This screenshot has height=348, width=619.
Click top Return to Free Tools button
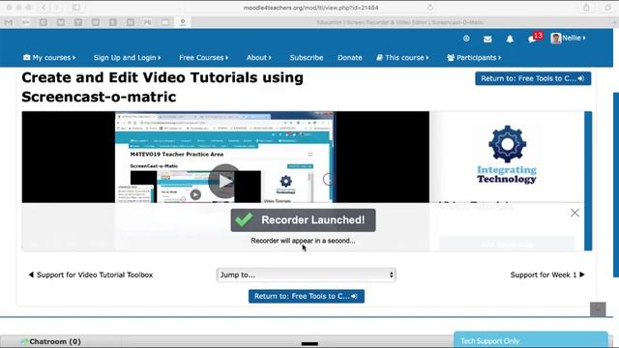click(533, 78)
